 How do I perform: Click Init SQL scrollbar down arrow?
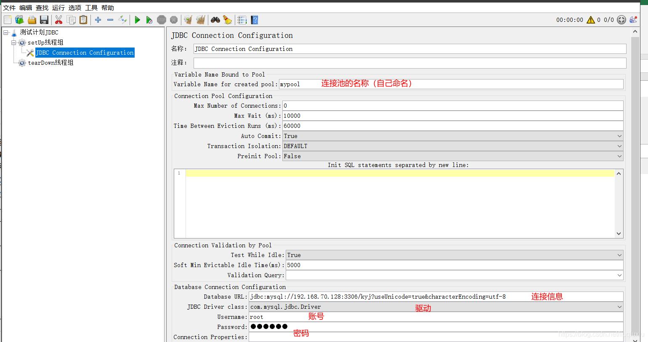[x=619, y=234]
